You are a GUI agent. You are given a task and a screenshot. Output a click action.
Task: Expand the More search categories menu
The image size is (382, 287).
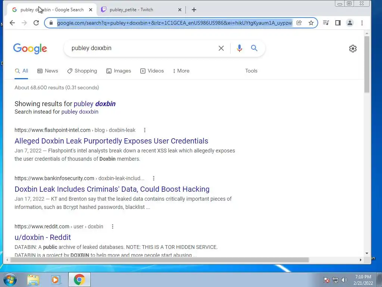(181, 71)
